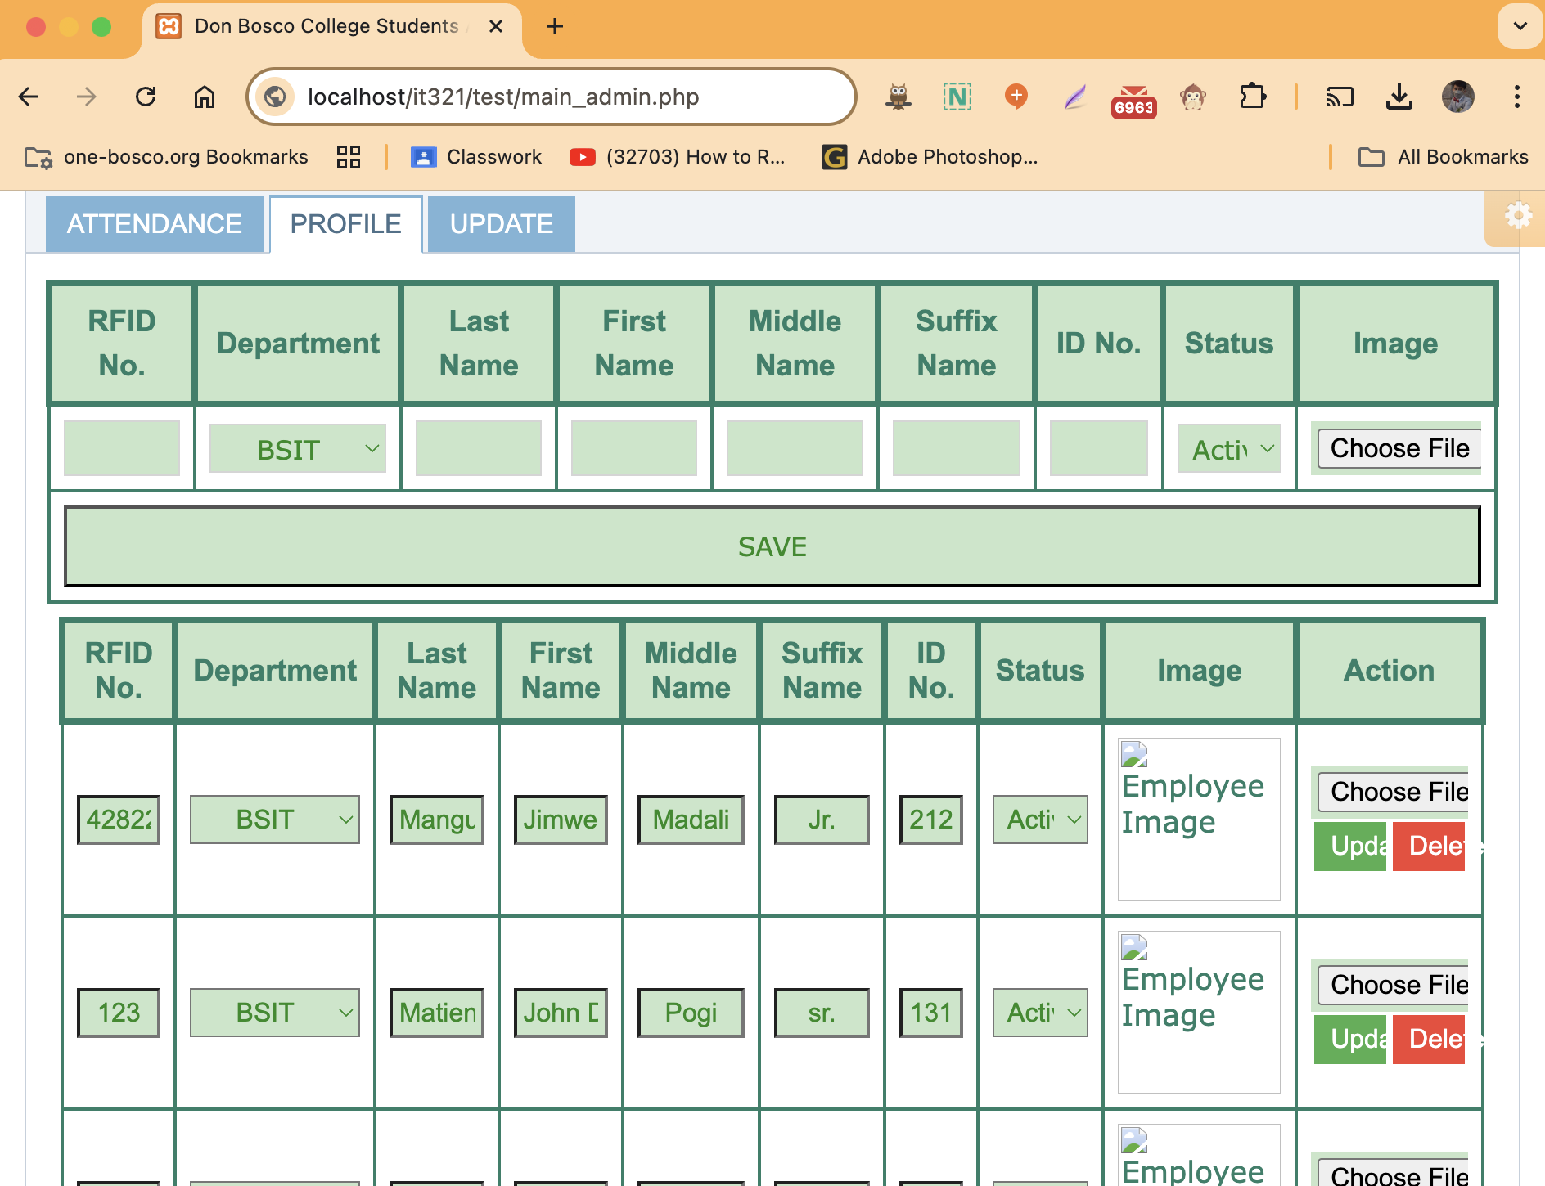Open the Classwork bookmark
This screenshot has width=1545, height=1186.
[476, 157]
